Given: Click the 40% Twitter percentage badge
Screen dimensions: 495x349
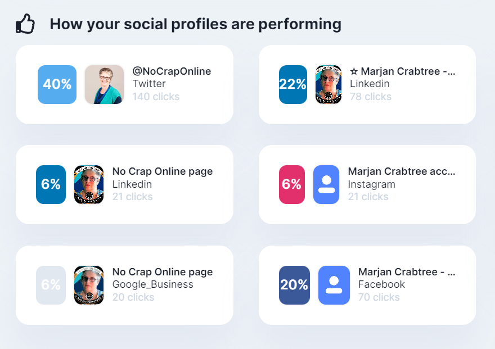Looking at the screenshot, I should 57,84.
